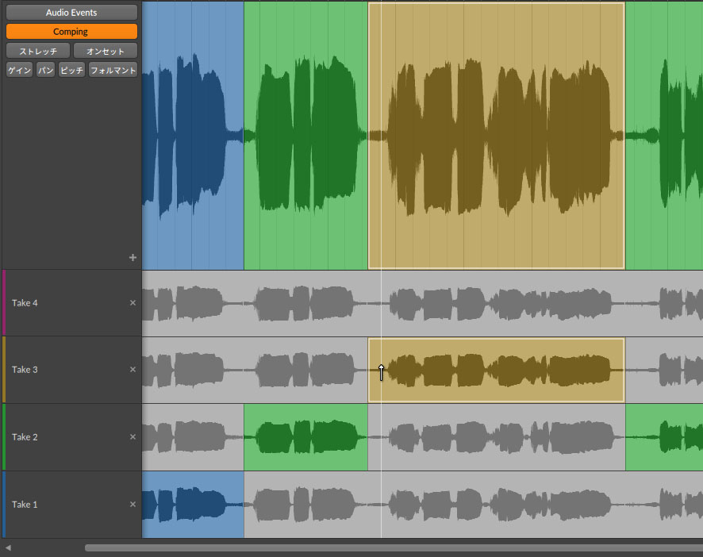Screen dimensions: 703x557
Task: Click the green color strip of Take 2
Action: pos(4,437)
